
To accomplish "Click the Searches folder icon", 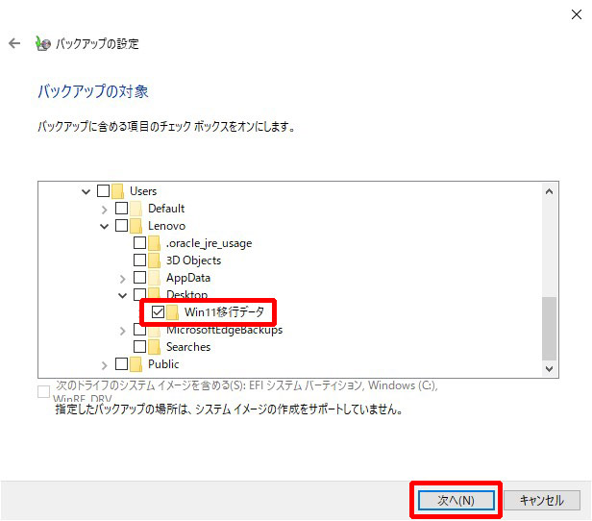I will (154, 347).
